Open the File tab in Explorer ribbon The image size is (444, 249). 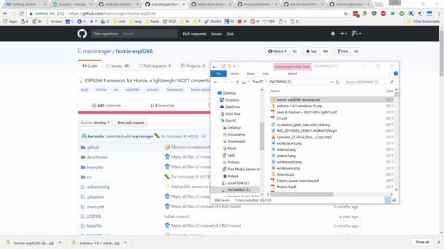pos(219,74)
